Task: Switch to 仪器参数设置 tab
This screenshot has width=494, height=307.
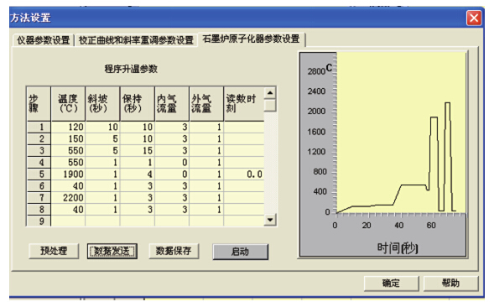Action: tap(43, 40)
